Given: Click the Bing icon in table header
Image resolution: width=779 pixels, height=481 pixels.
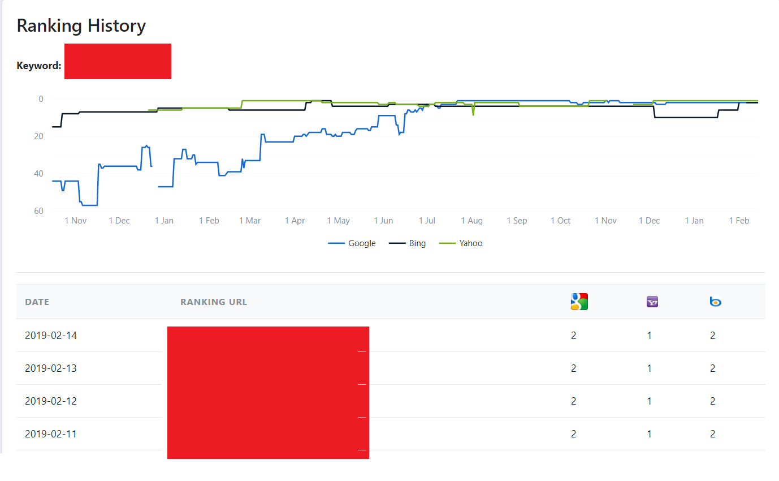Looking at the screenshot, I should pos(715,302).
